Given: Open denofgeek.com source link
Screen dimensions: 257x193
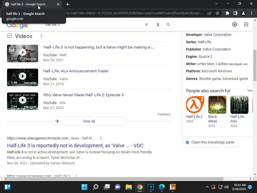Looking at the screenshot, I should (238, 64).
